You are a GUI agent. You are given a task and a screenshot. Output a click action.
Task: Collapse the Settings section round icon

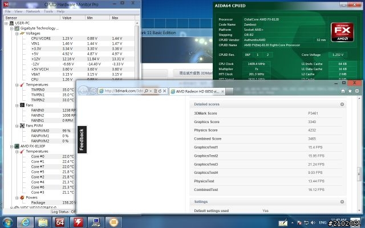(342, 202)
